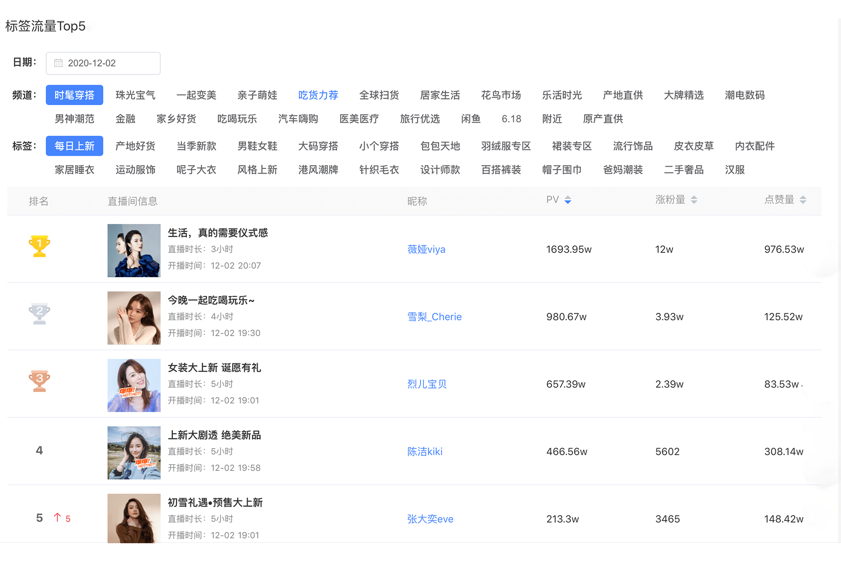Image resolution: width=841 pixels, height=561 pixels.
Task: Switch to the 潮电数码 channel
Action: click(744, 95)
